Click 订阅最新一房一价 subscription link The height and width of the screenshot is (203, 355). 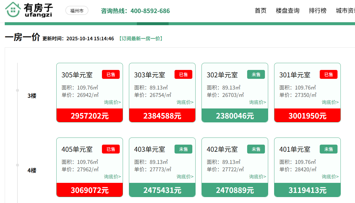140,39
